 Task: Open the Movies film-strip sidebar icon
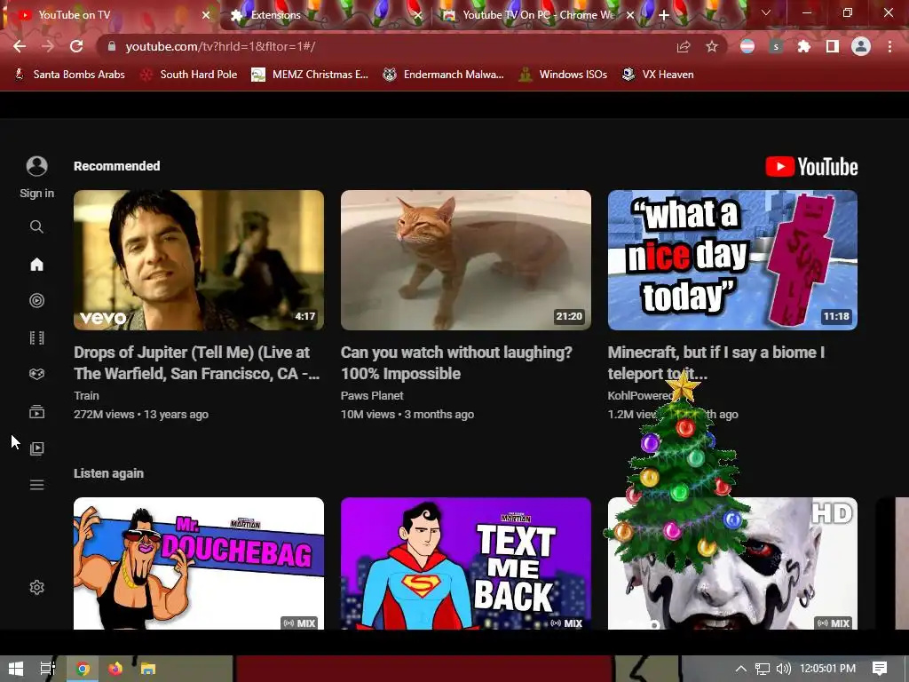(36, 337)
